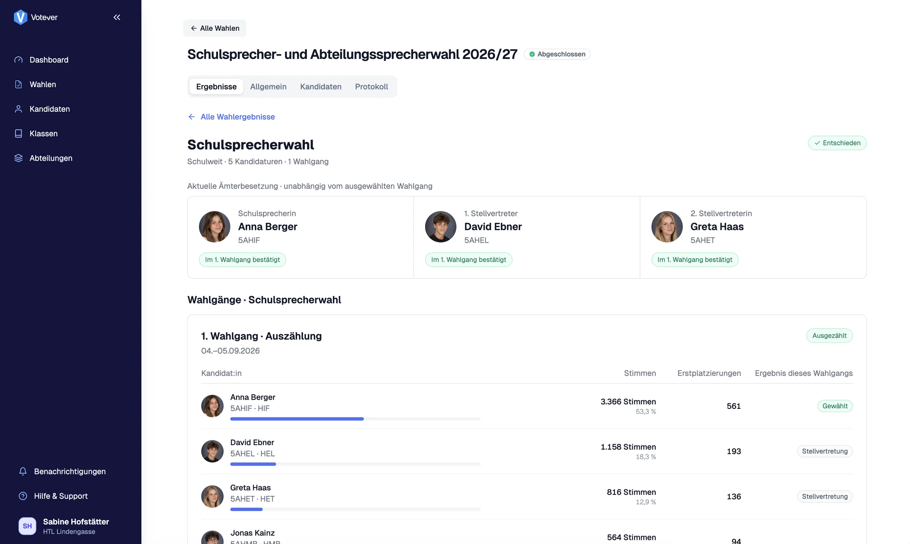Viewport: 910px width, 544px height.
Task: Click the Wahlen document icon
Action: [19, 84]
